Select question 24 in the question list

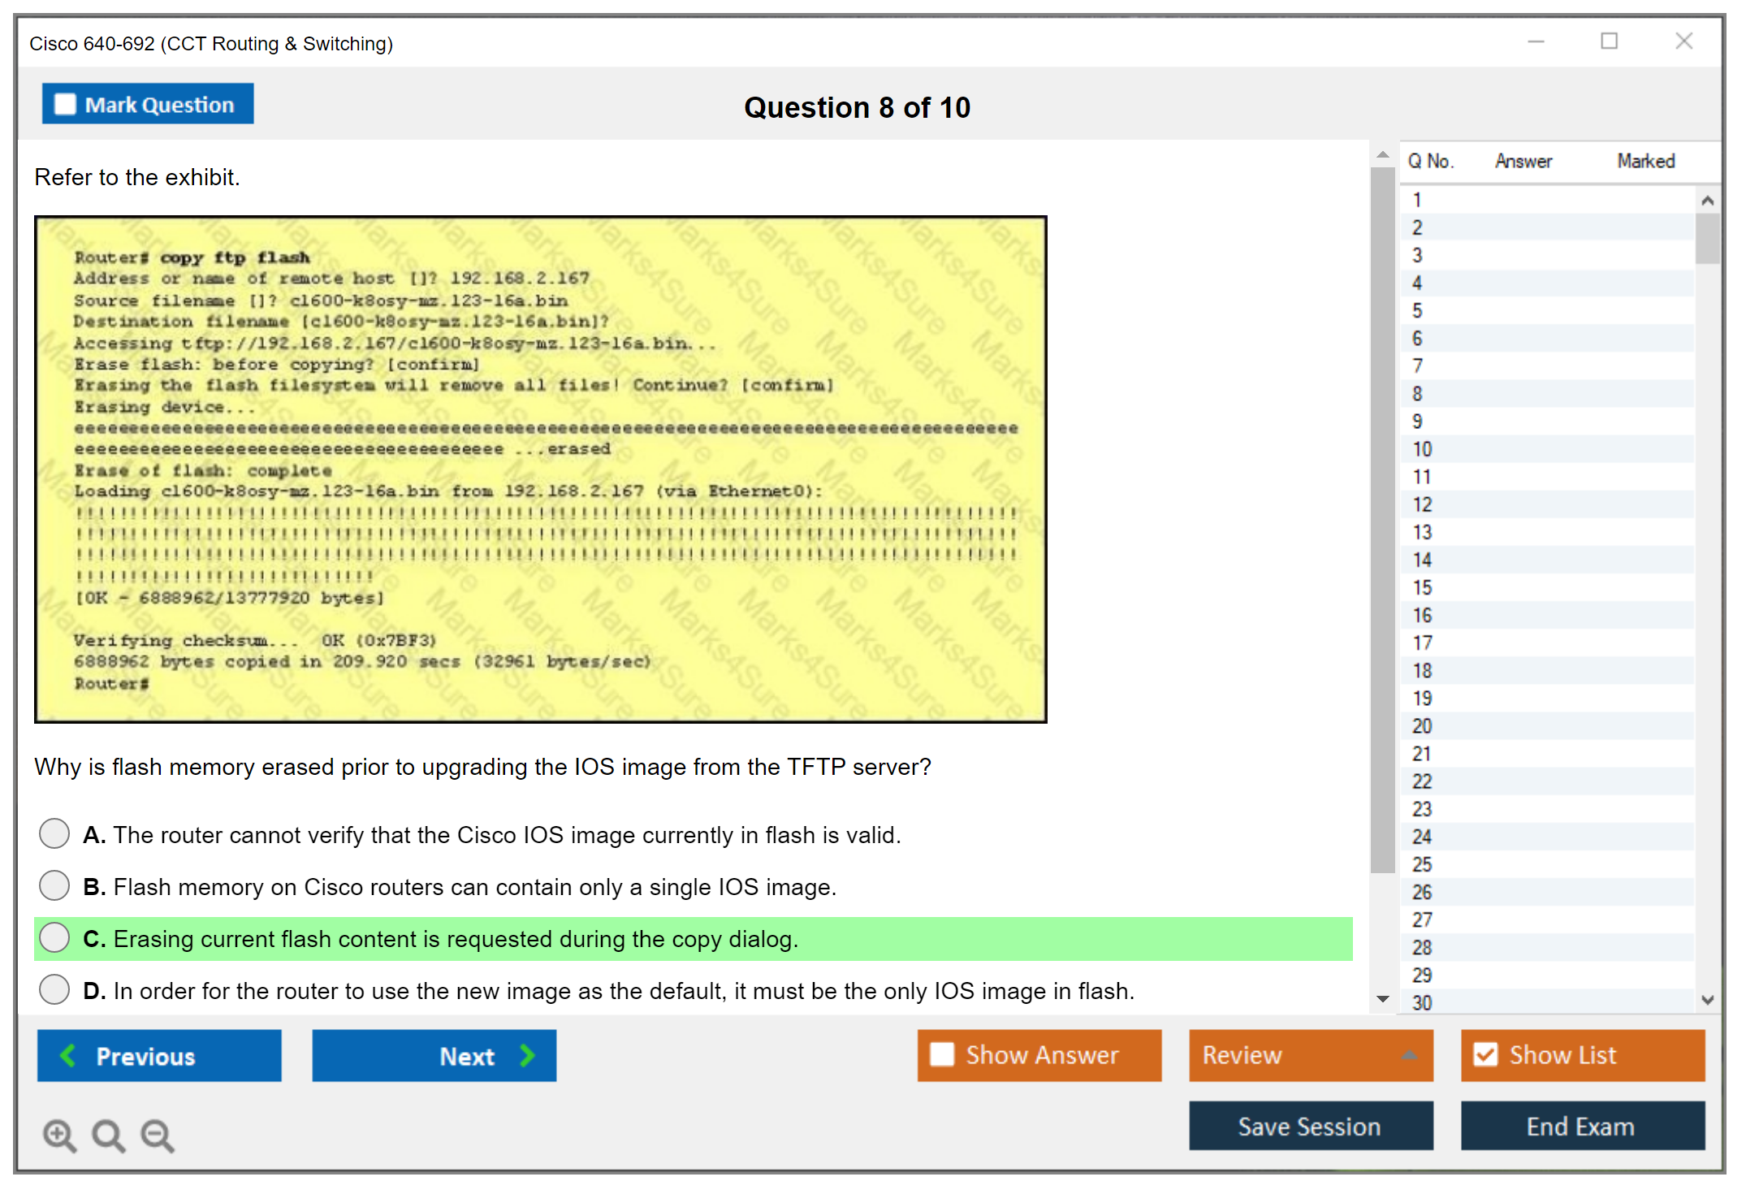tap(1421, 837)
